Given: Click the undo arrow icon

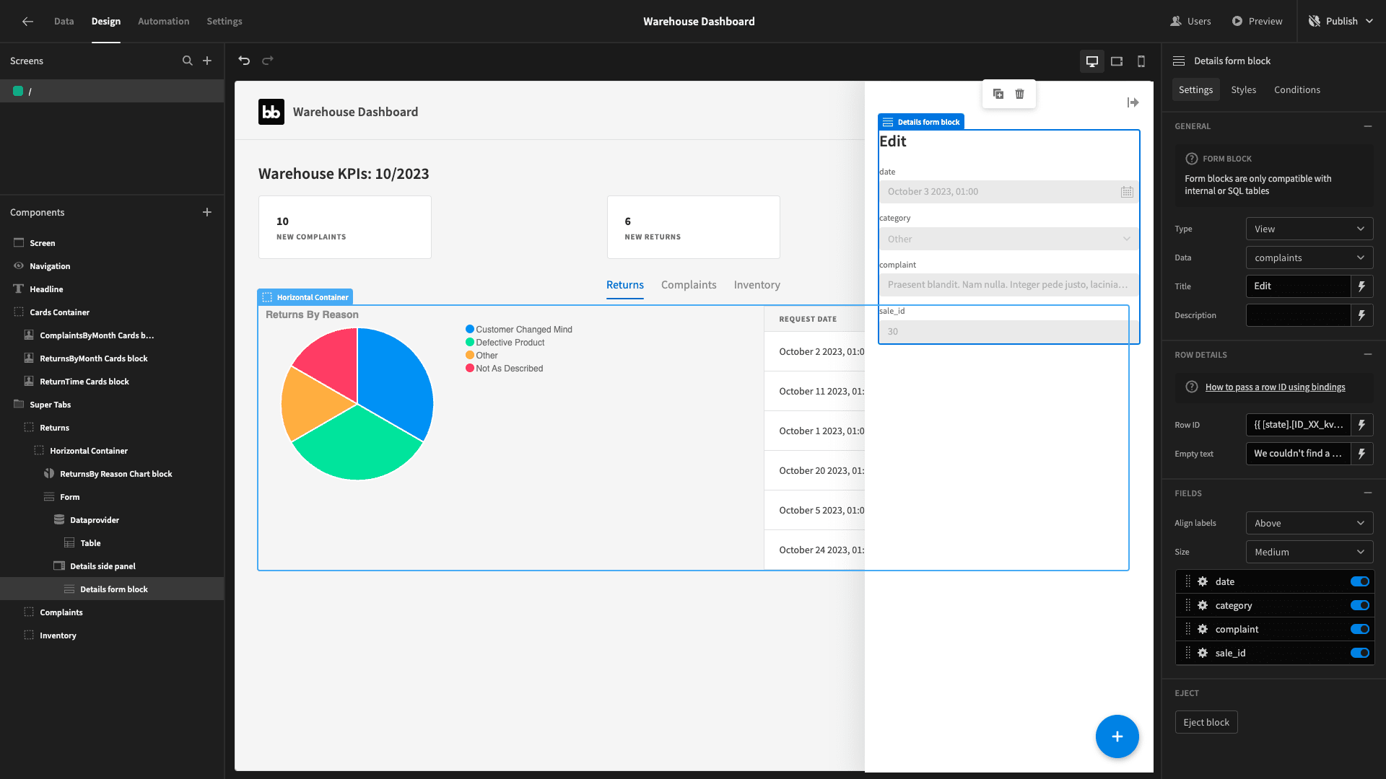Looking at the screenshot, I should pos(244,61).
